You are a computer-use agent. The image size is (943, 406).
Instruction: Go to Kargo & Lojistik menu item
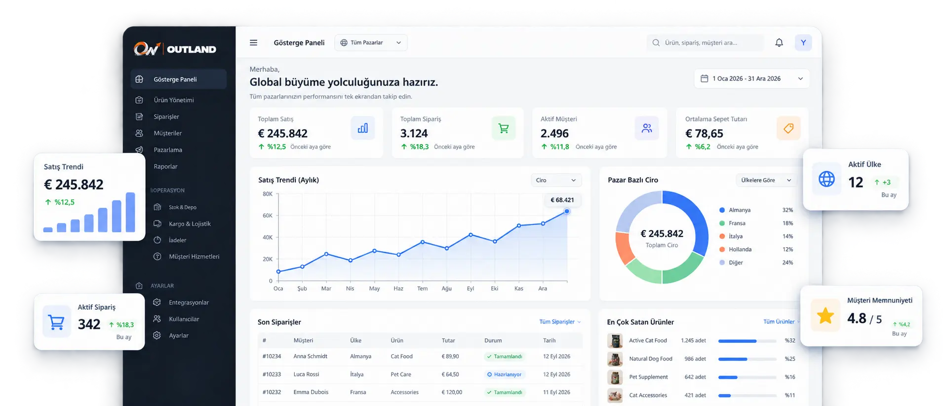(190, 223)
